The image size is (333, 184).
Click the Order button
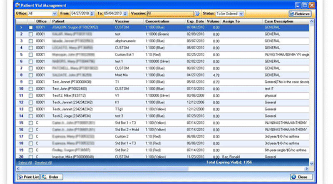click(x=51, y=177)
